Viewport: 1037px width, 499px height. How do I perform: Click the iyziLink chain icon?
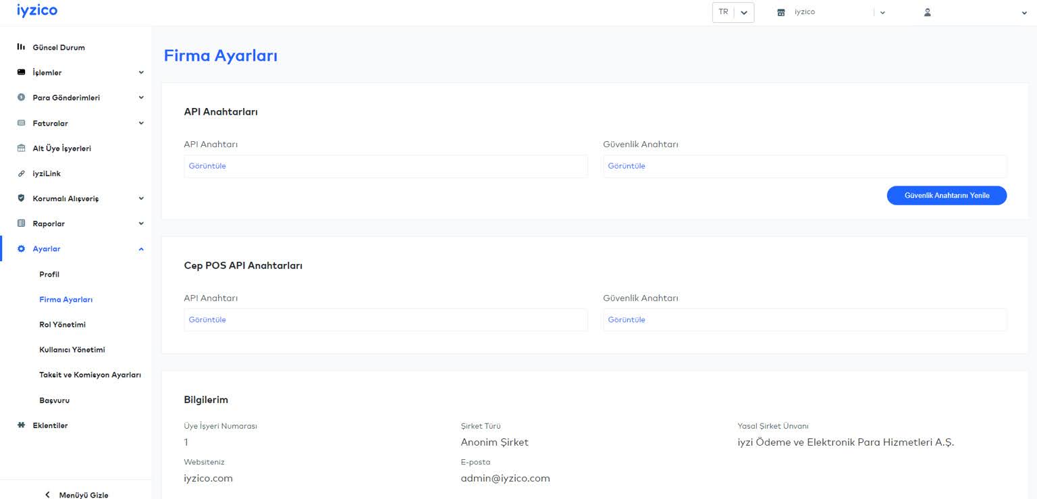click(x=21, y=174)
